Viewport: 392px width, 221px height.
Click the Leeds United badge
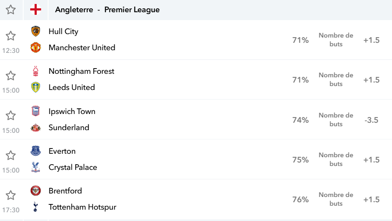35,87
